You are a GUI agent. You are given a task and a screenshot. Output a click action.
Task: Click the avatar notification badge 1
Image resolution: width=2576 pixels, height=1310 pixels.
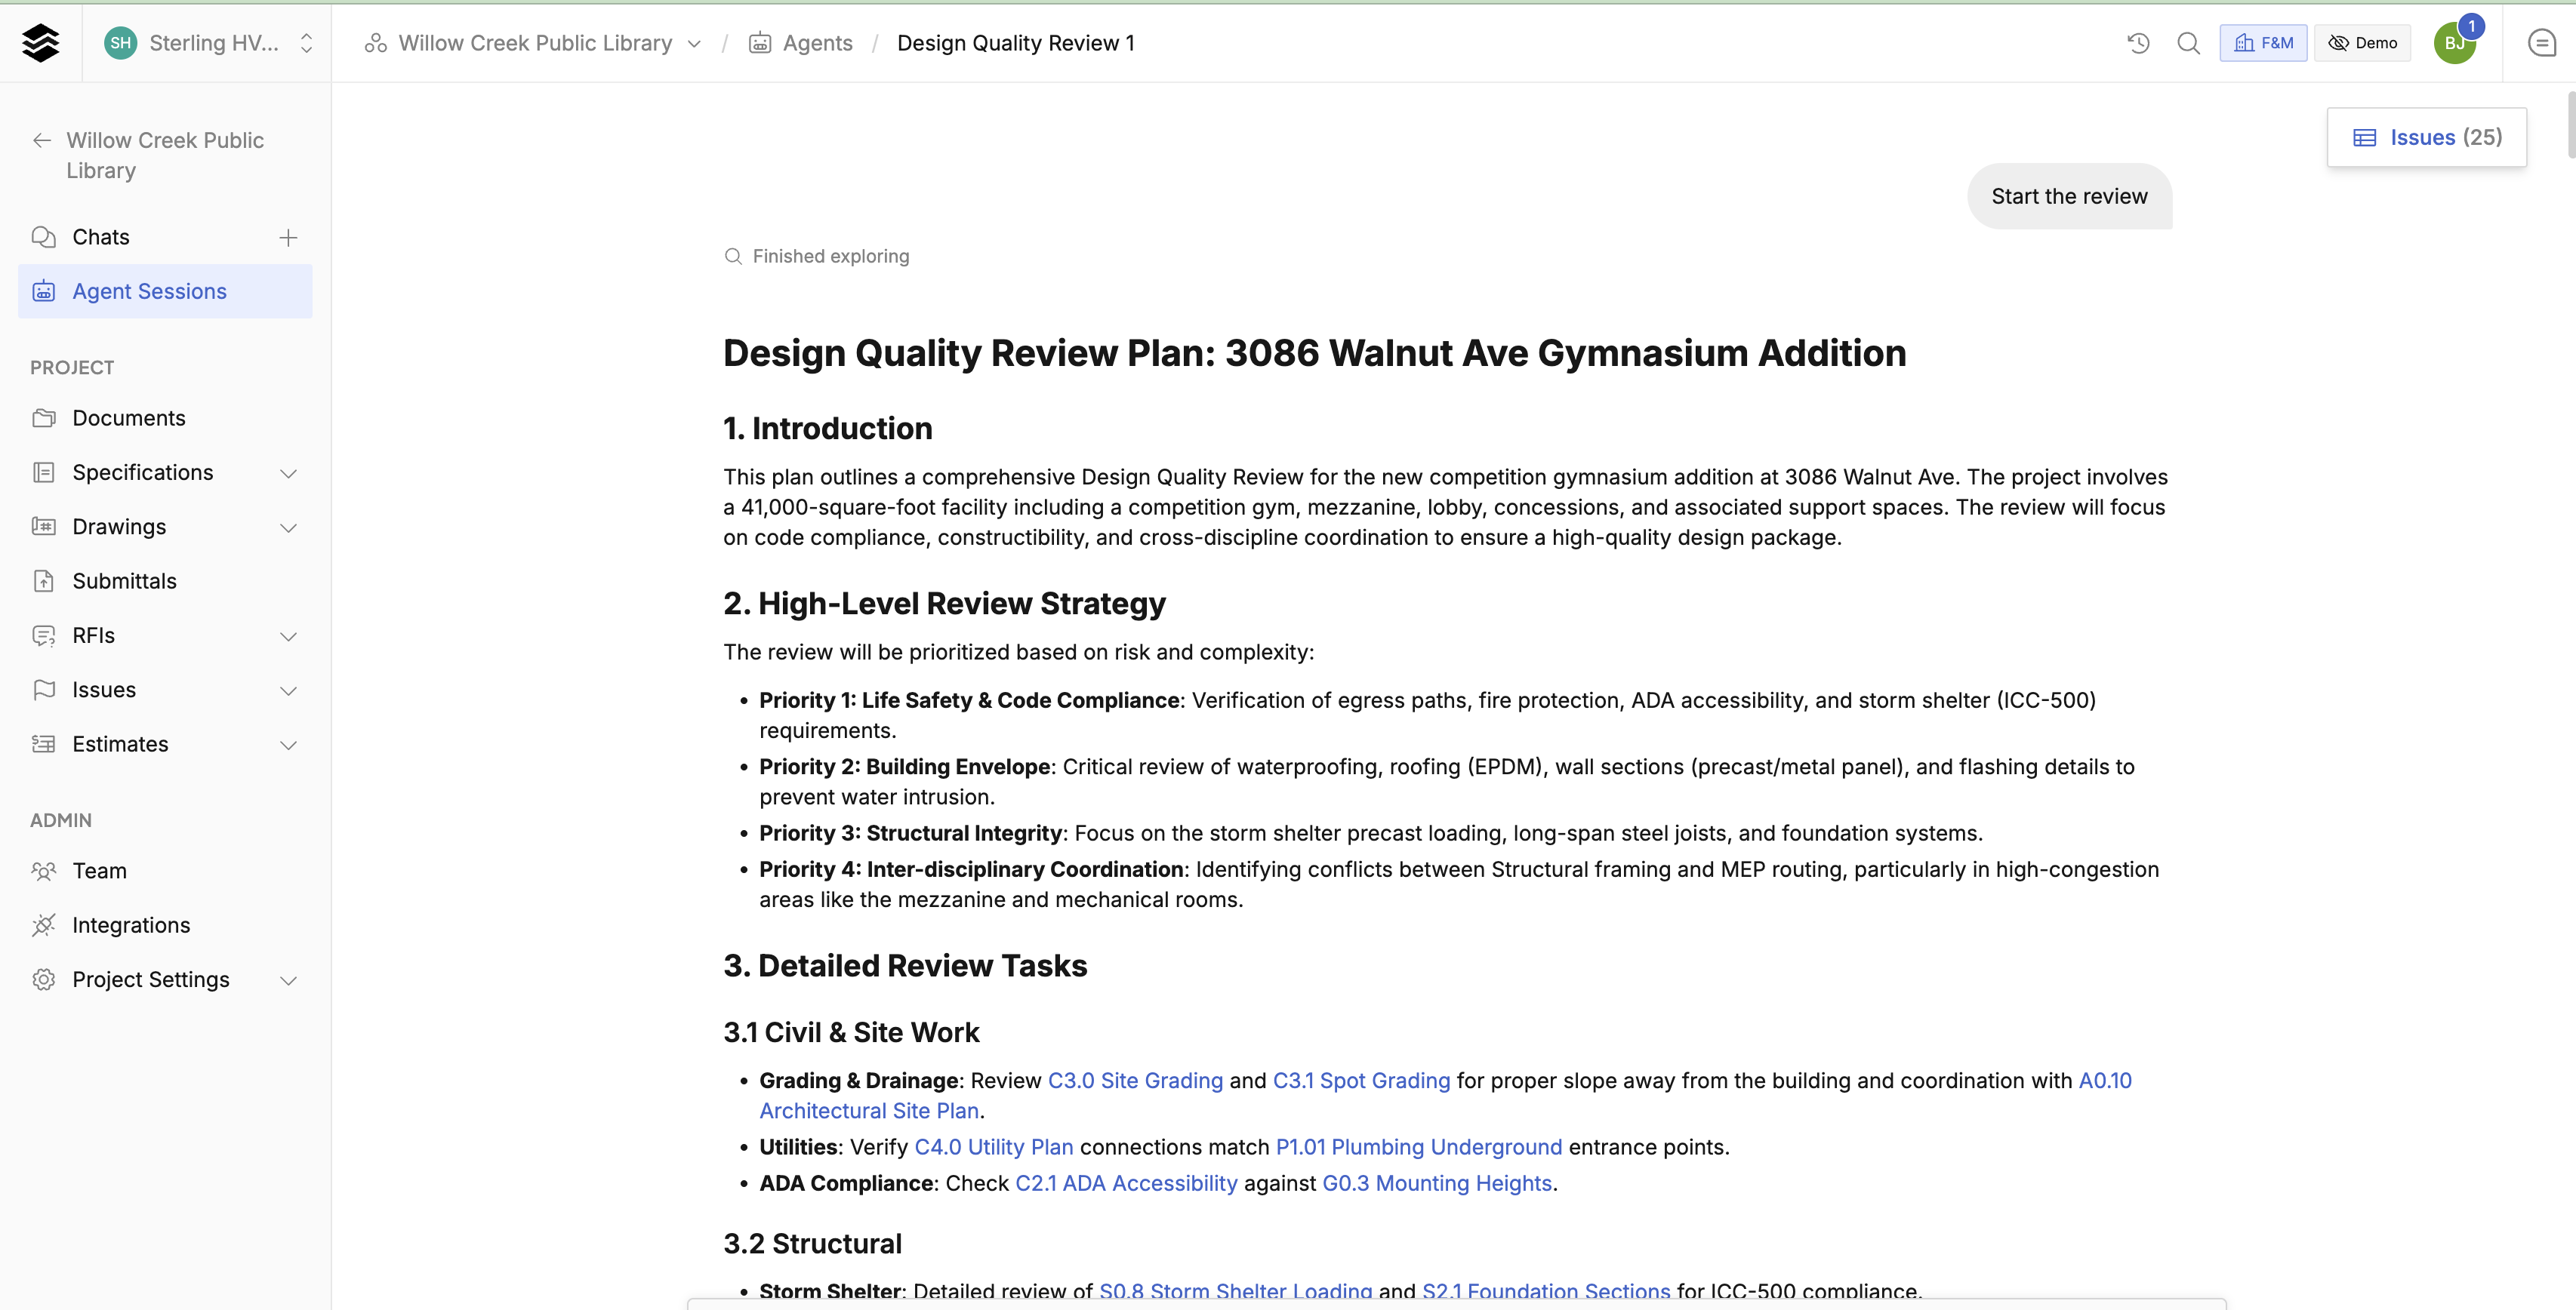coord(2471,26)
